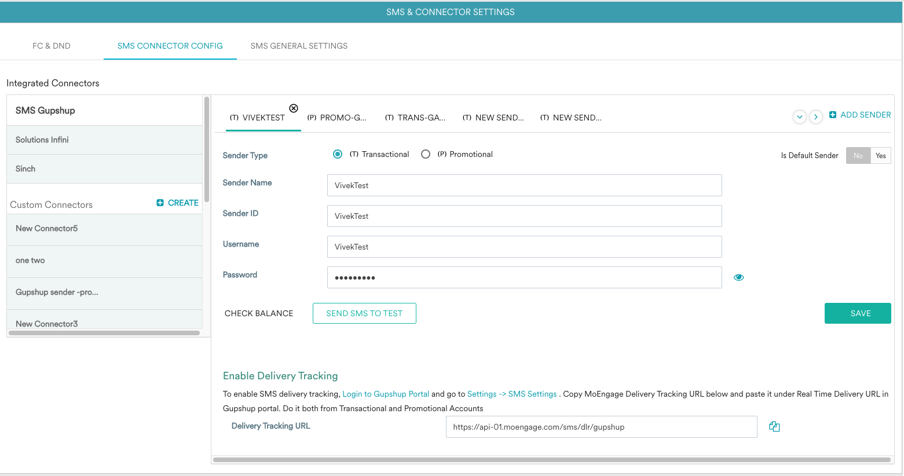Expand the sender tabs dropdown chevron
904x476 pixels.
coord(800,117)
